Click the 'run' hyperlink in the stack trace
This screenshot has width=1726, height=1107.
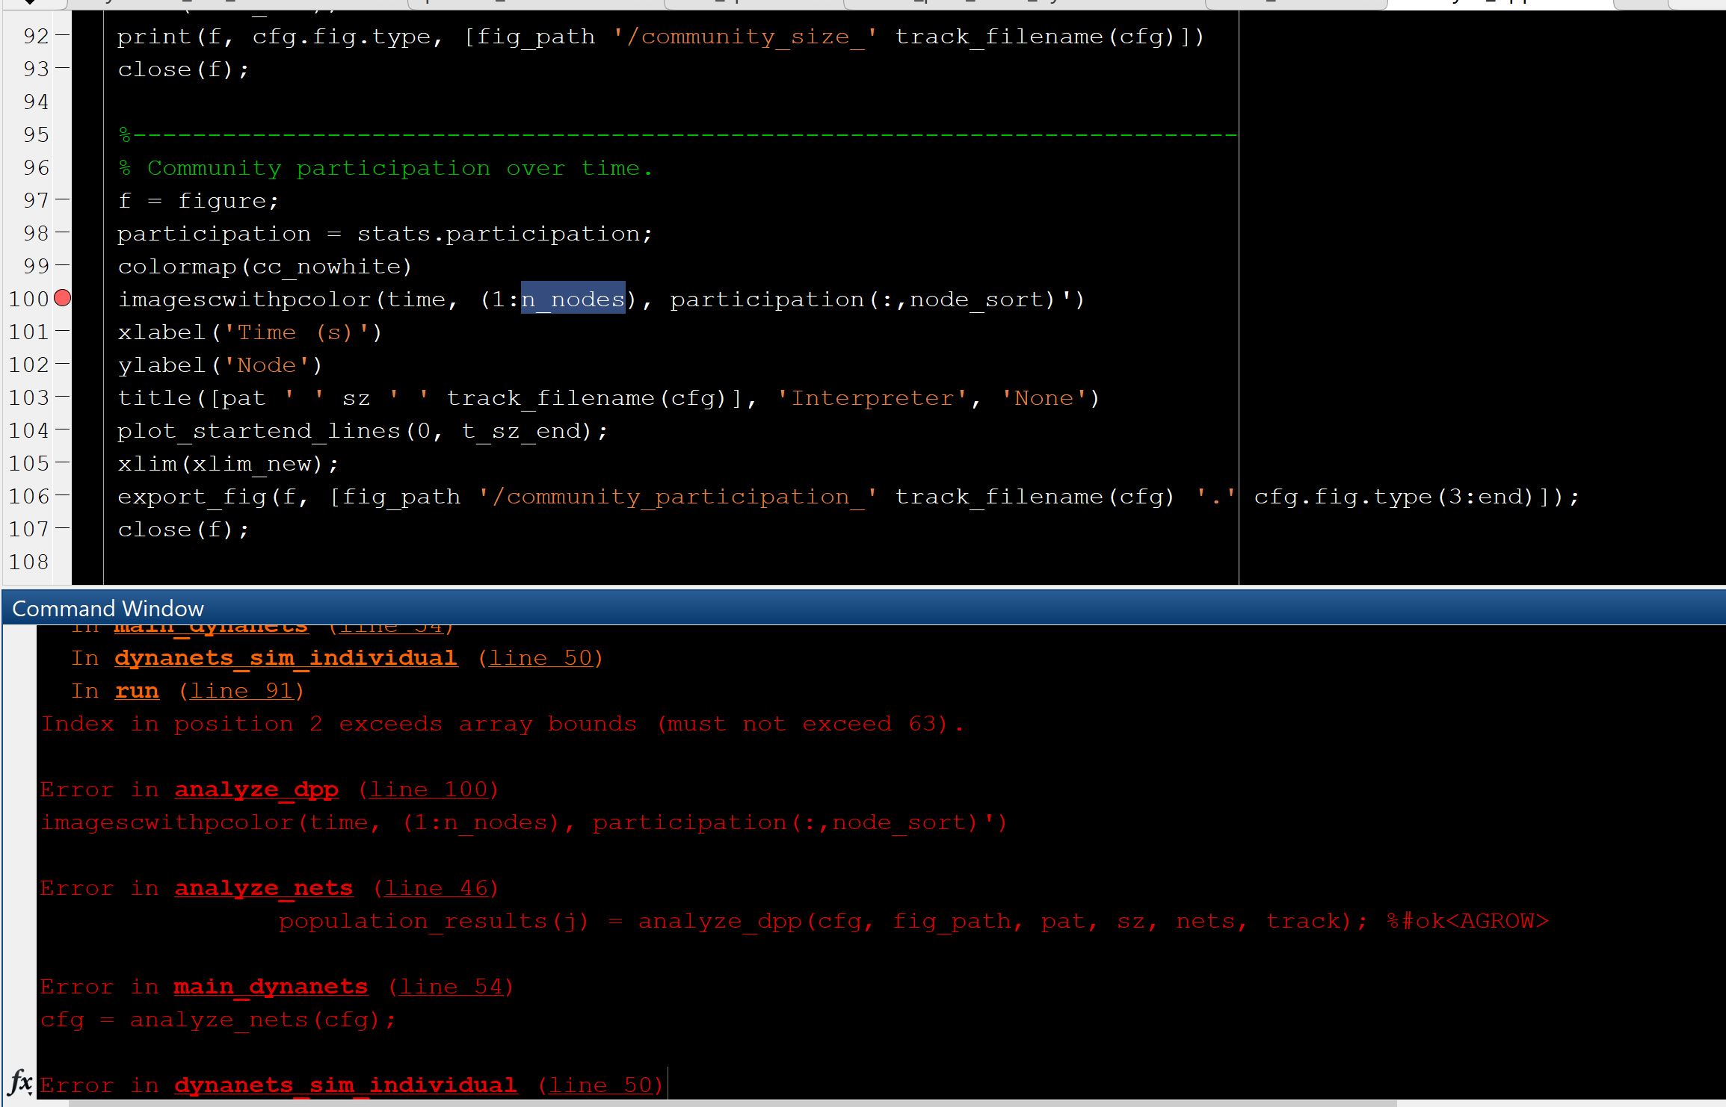(137, 690)
